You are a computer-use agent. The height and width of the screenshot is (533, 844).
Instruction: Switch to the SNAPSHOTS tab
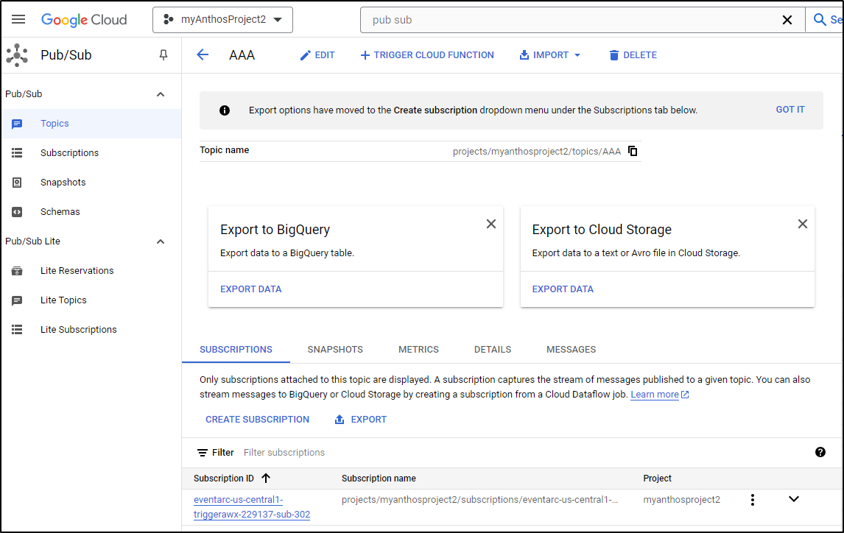point(335,350)
